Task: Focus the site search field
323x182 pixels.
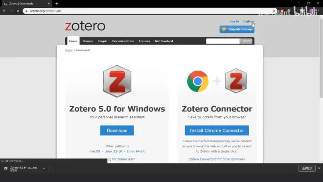Action: tap(223, 41)
